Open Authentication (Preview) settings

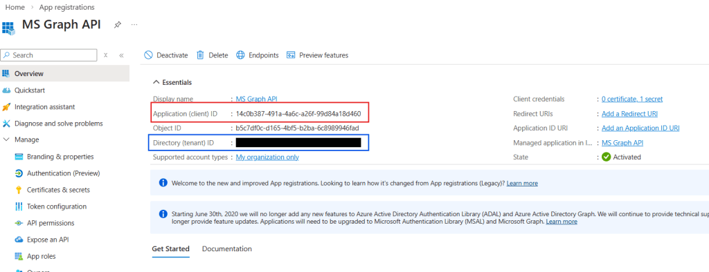pos(63,173)
